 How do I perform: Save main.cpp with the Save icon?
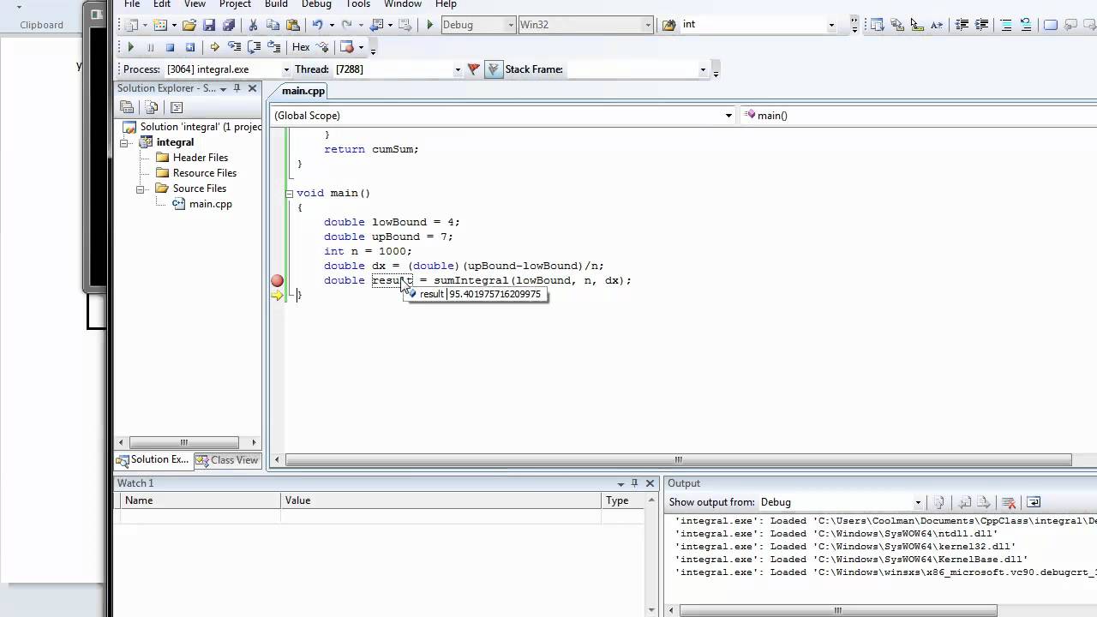[209, 25]
